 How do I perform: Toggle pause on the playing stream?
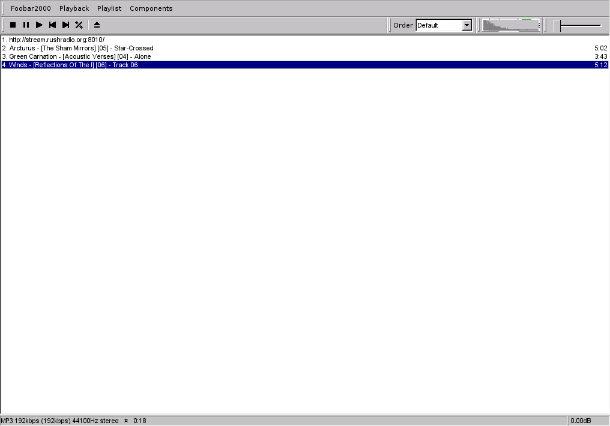[26, 25]
